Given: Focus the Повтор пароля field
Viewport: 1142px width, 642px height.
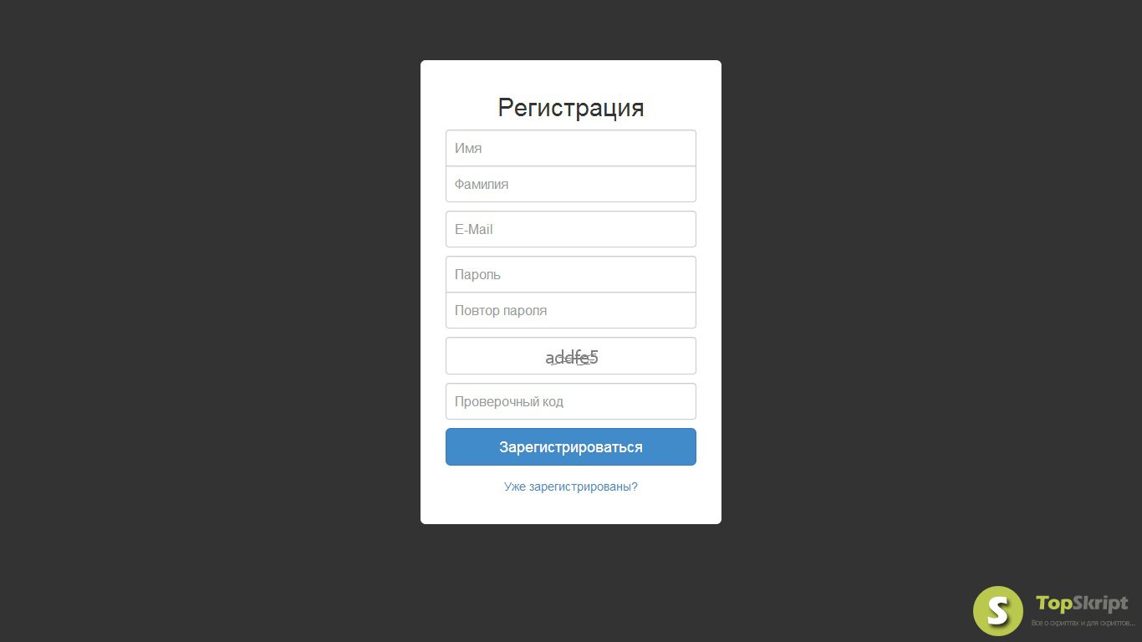Looking at the screenshot, I should click(571, 310).
